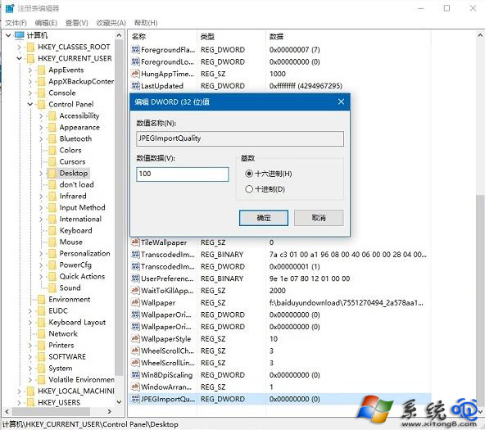Image resolution: width=485 pixels, height=430 pixels.
Task: Click the ForegroundFla... DWORD value icon
Action: click(x=135, y=49)
